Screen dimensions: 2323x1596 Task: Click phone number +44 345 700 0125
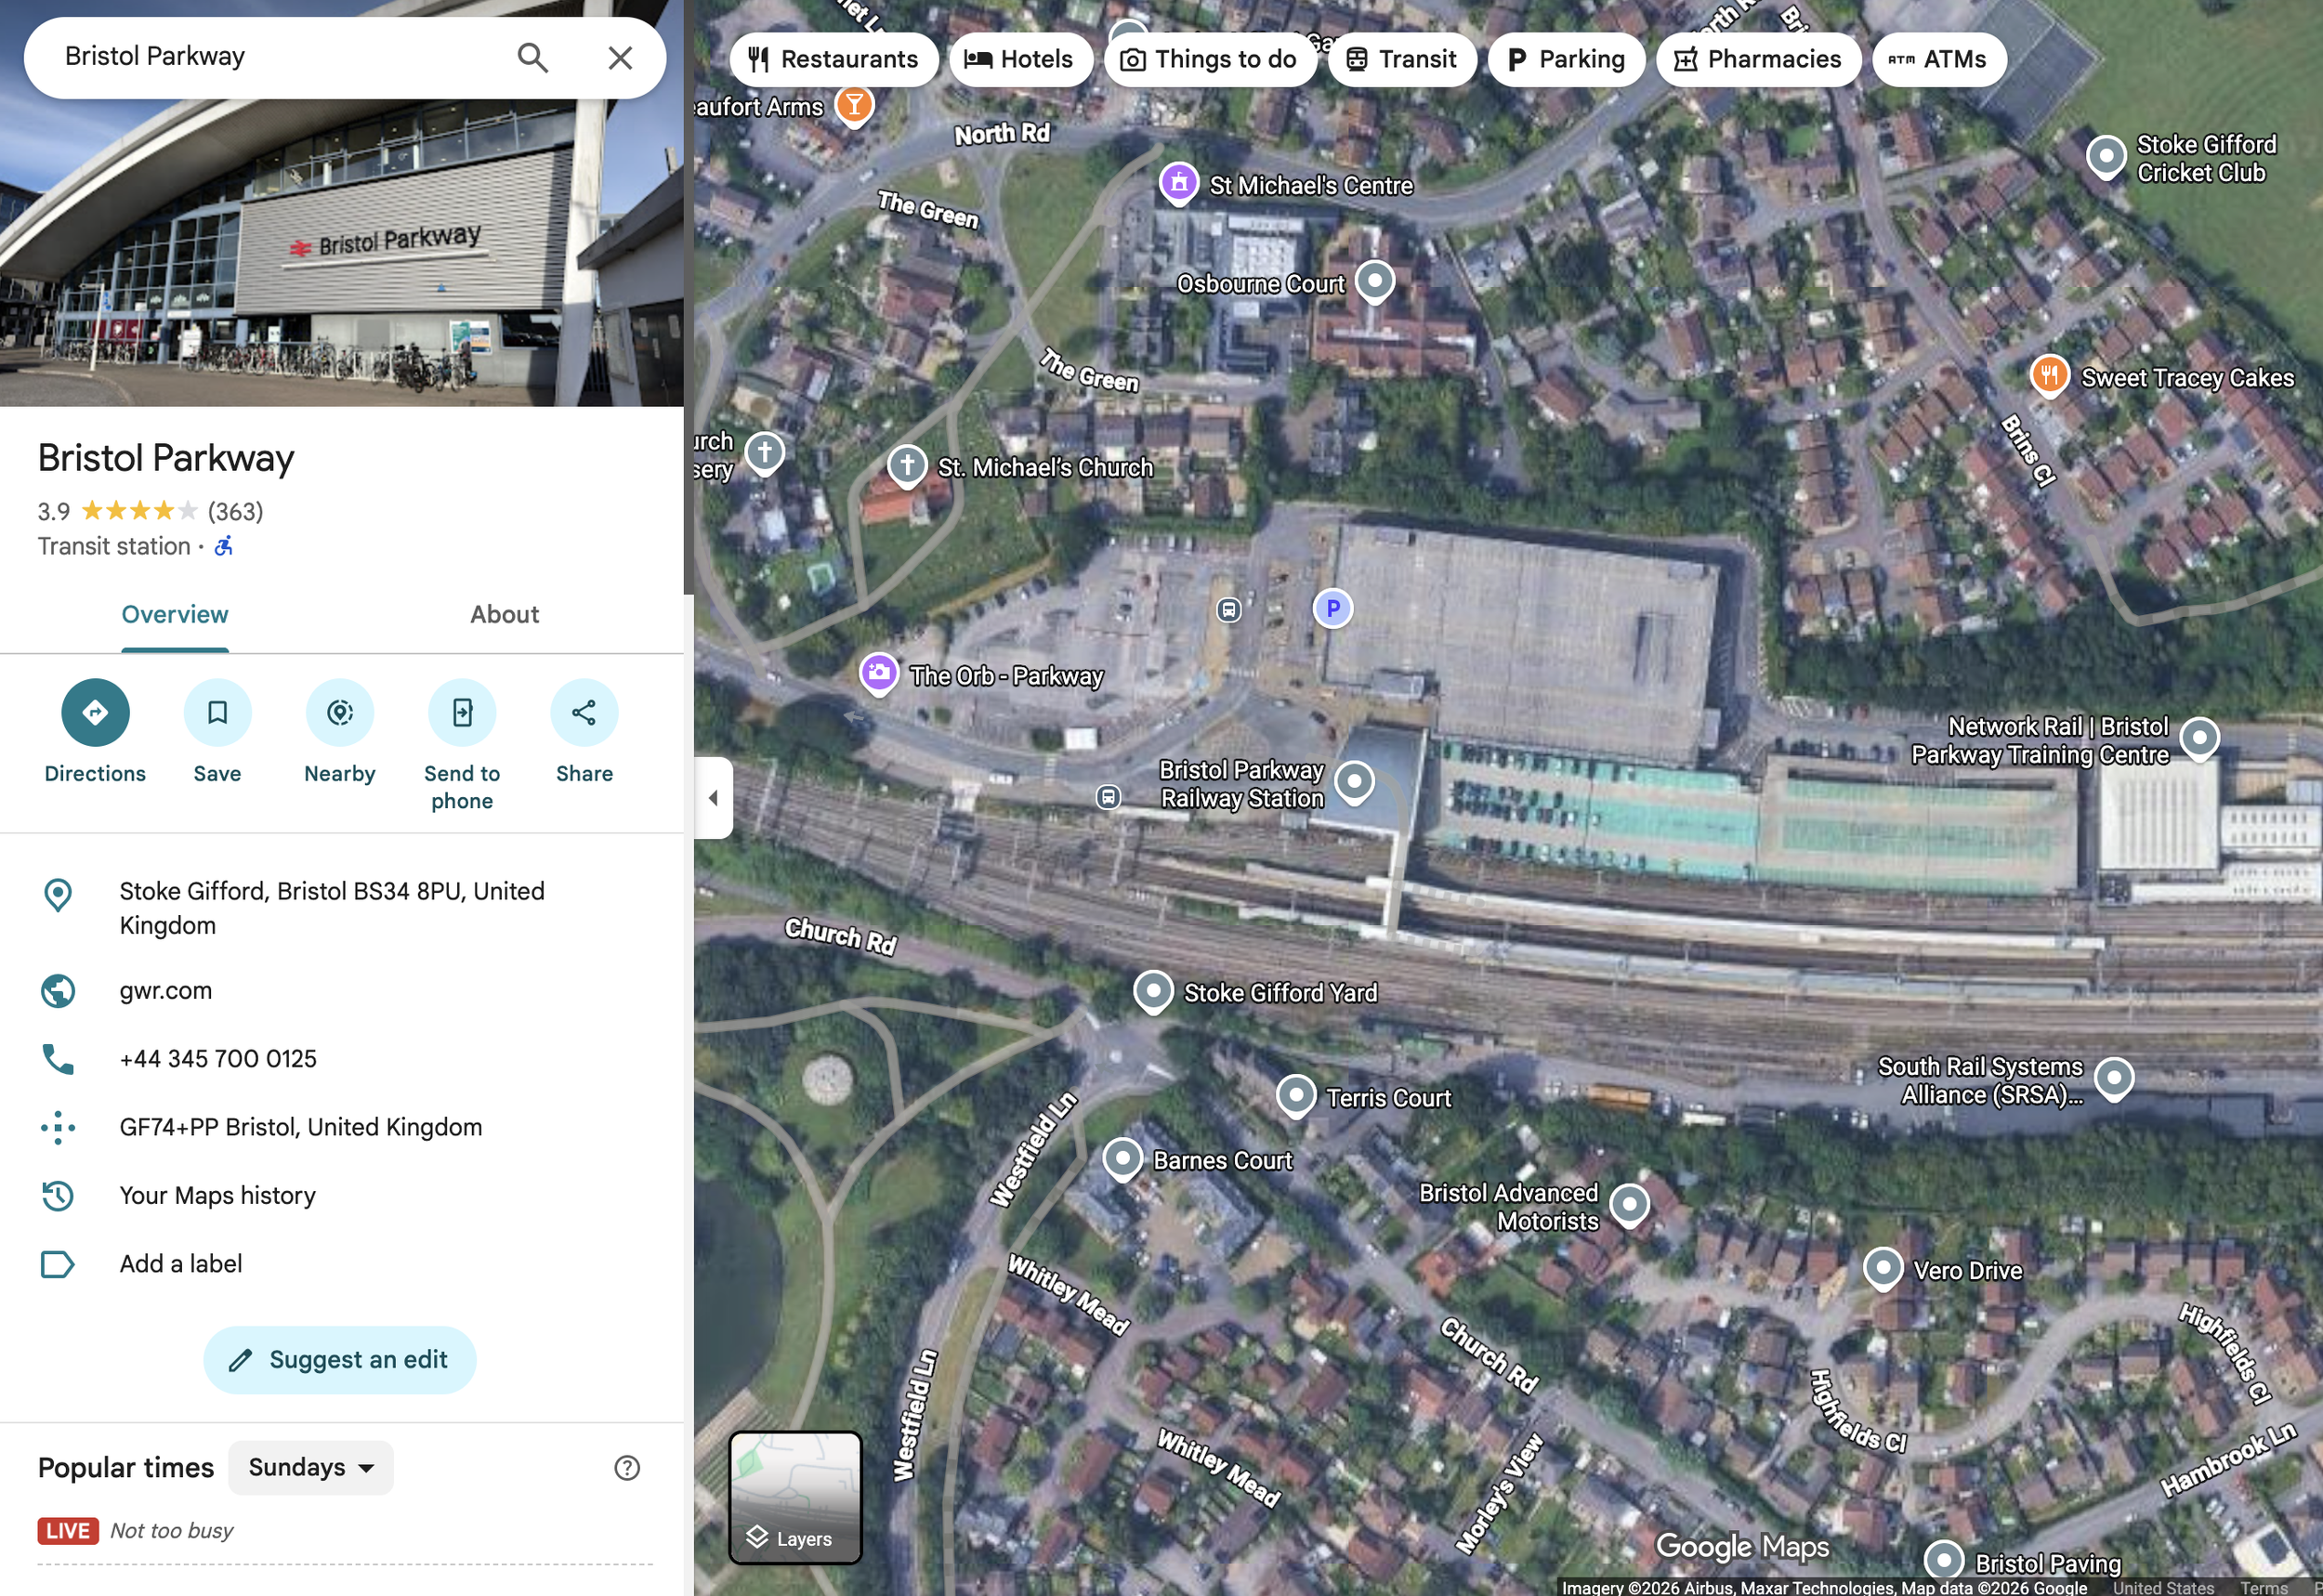218,1058
